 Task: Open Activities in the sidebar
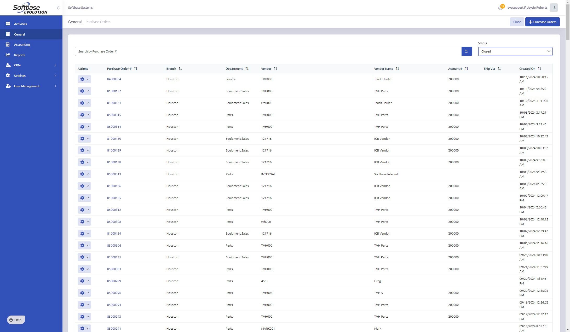20,24
